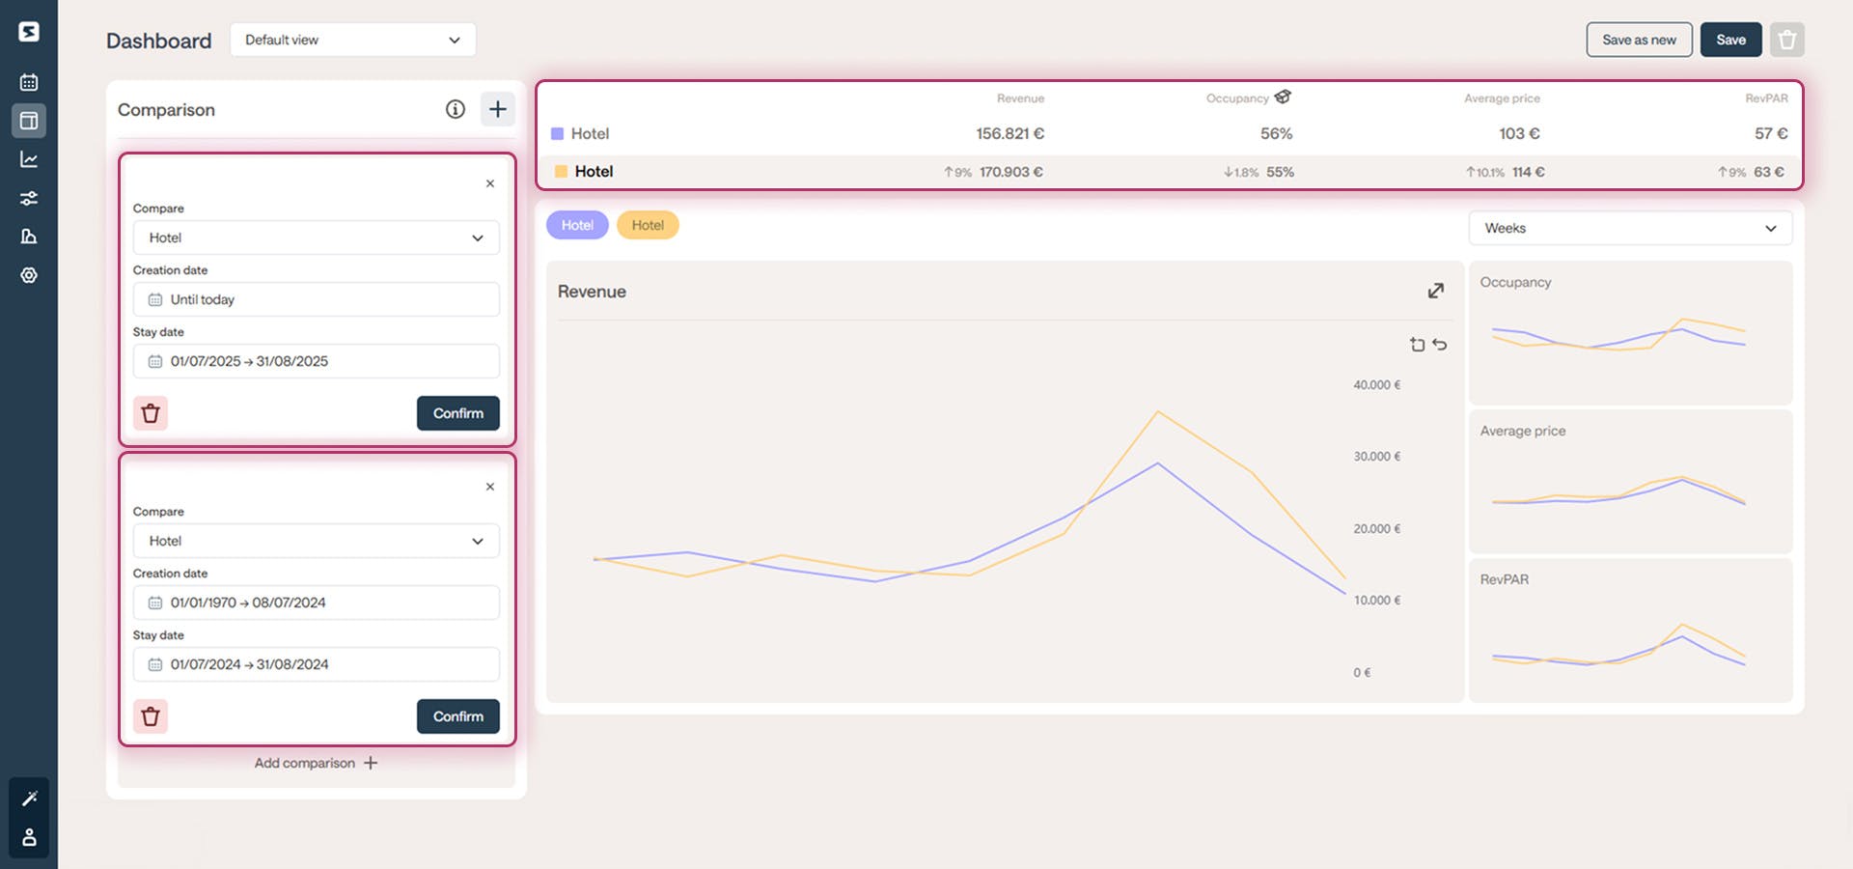Click the Revenue column header

[x=1020, y=98]
